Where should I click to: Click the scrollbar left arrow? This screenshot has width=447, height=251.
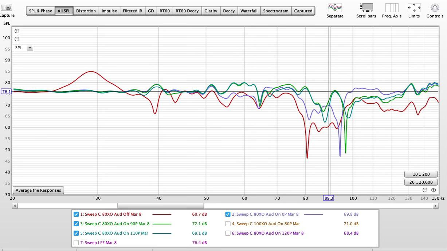(15, 206)
